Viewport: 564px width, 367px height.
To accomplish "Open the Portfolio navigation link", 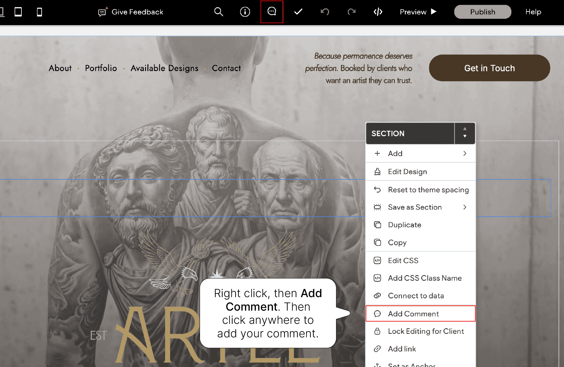I will (101, 68).
